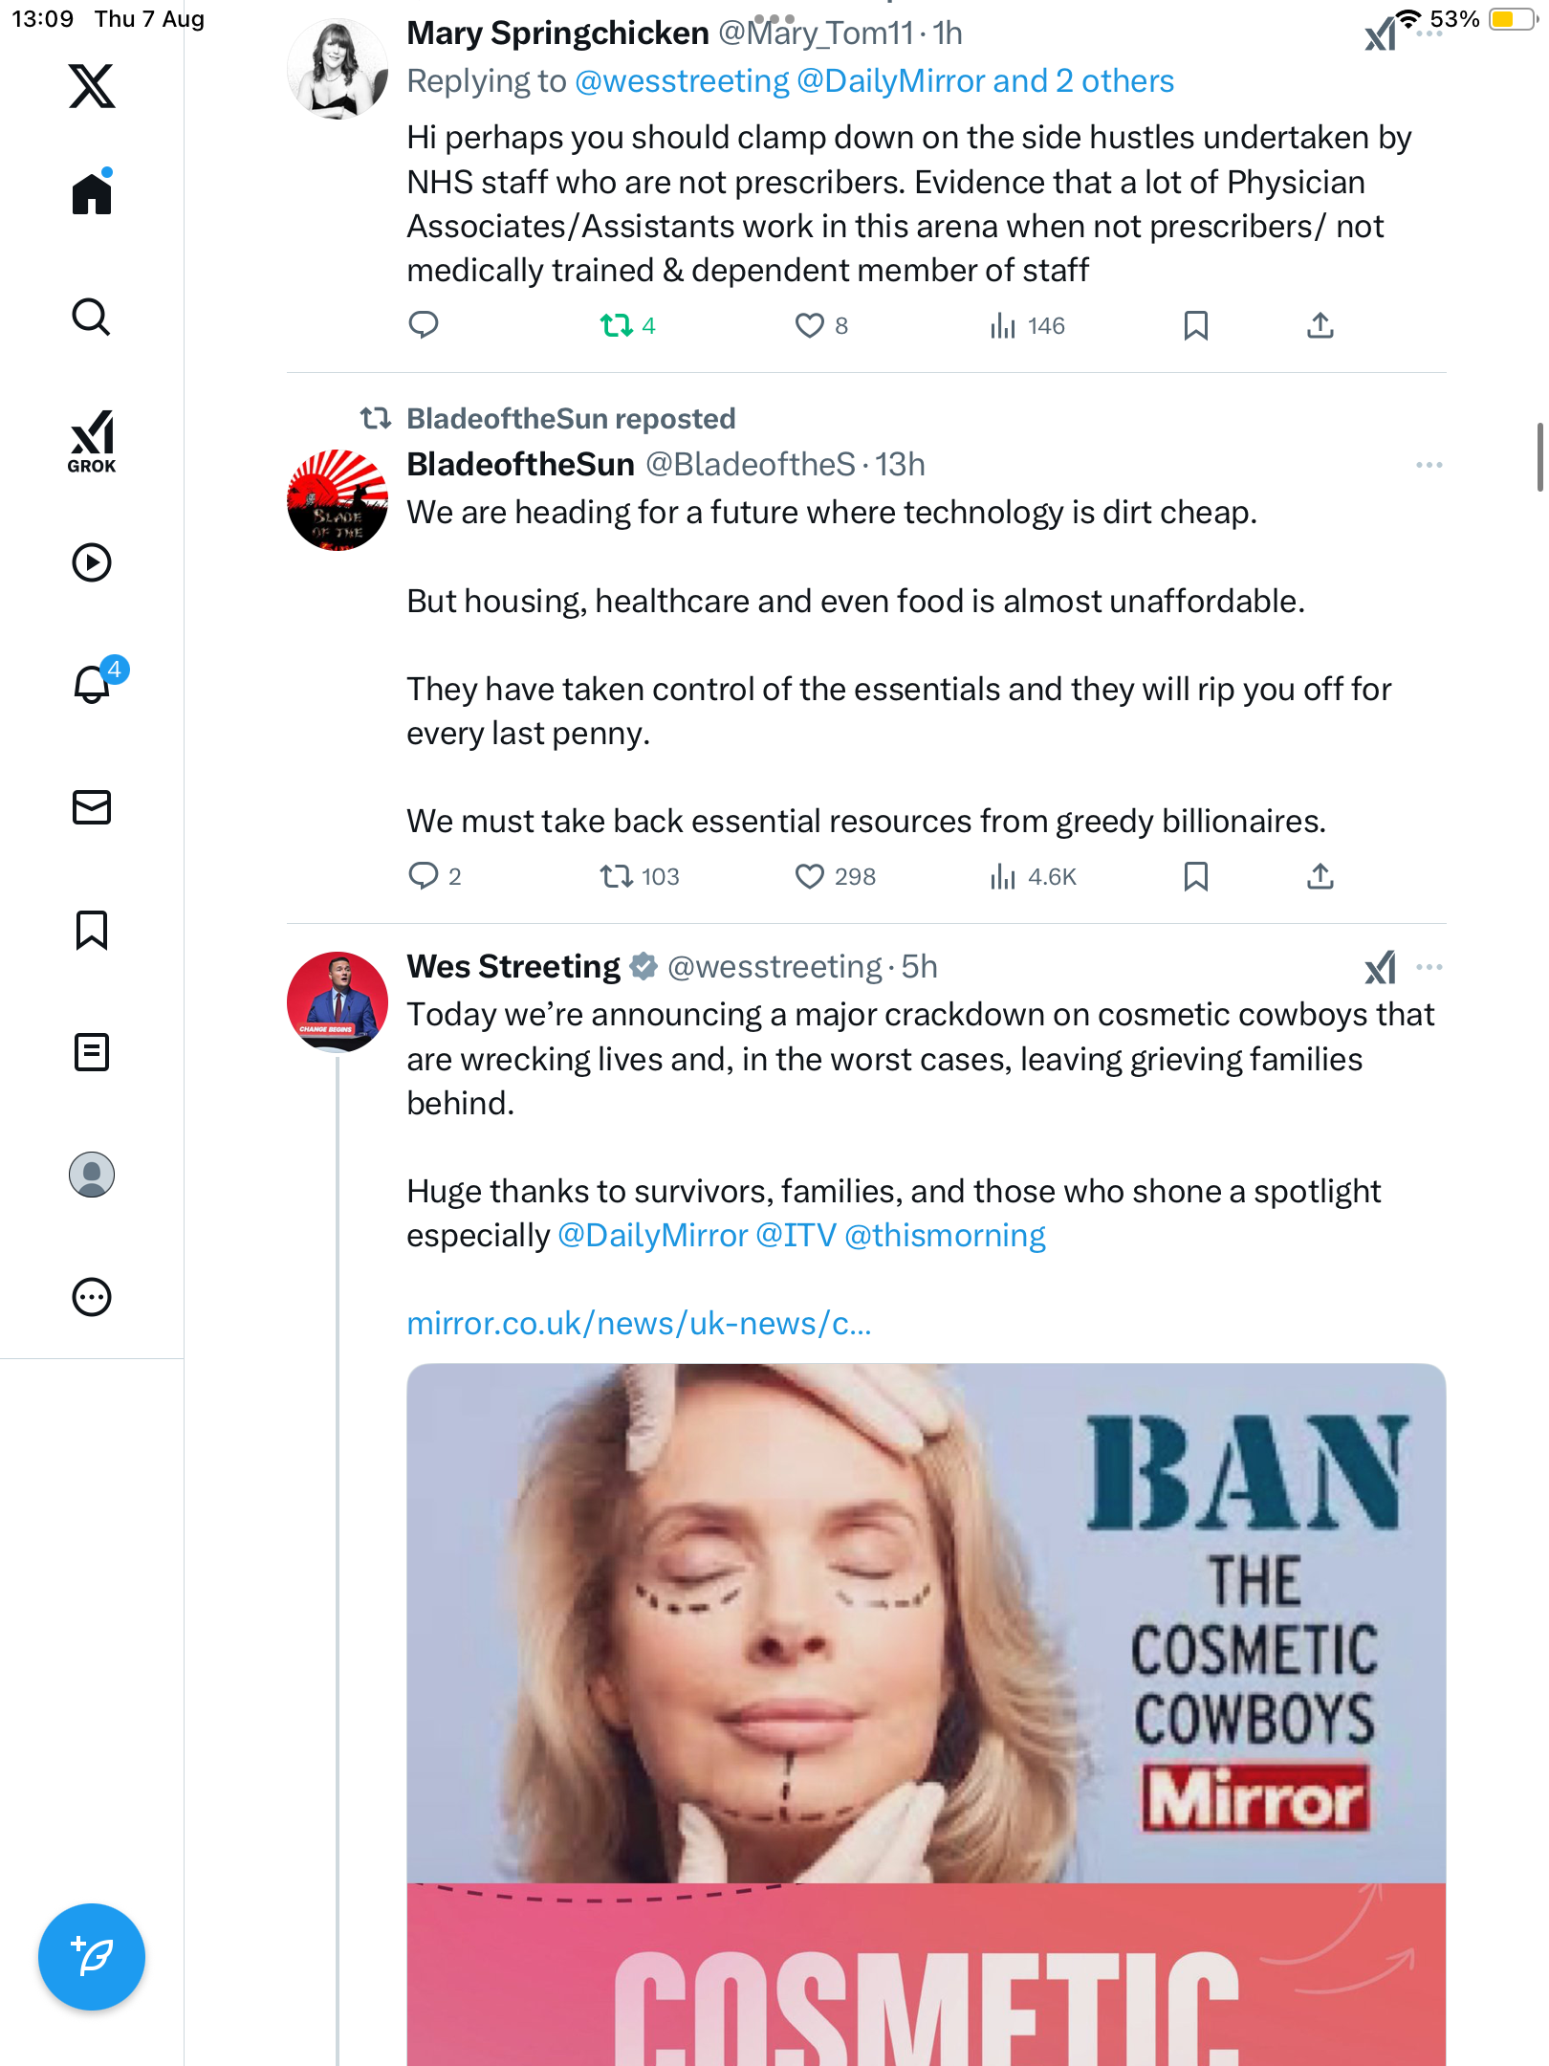The image size is (1549, 2066).
Task: Click the page scrollbar on right edge
Action: [1539, 457]
